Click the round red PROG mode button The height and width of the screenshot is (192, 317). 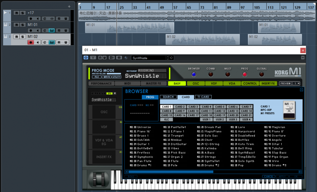pos(244,74)
